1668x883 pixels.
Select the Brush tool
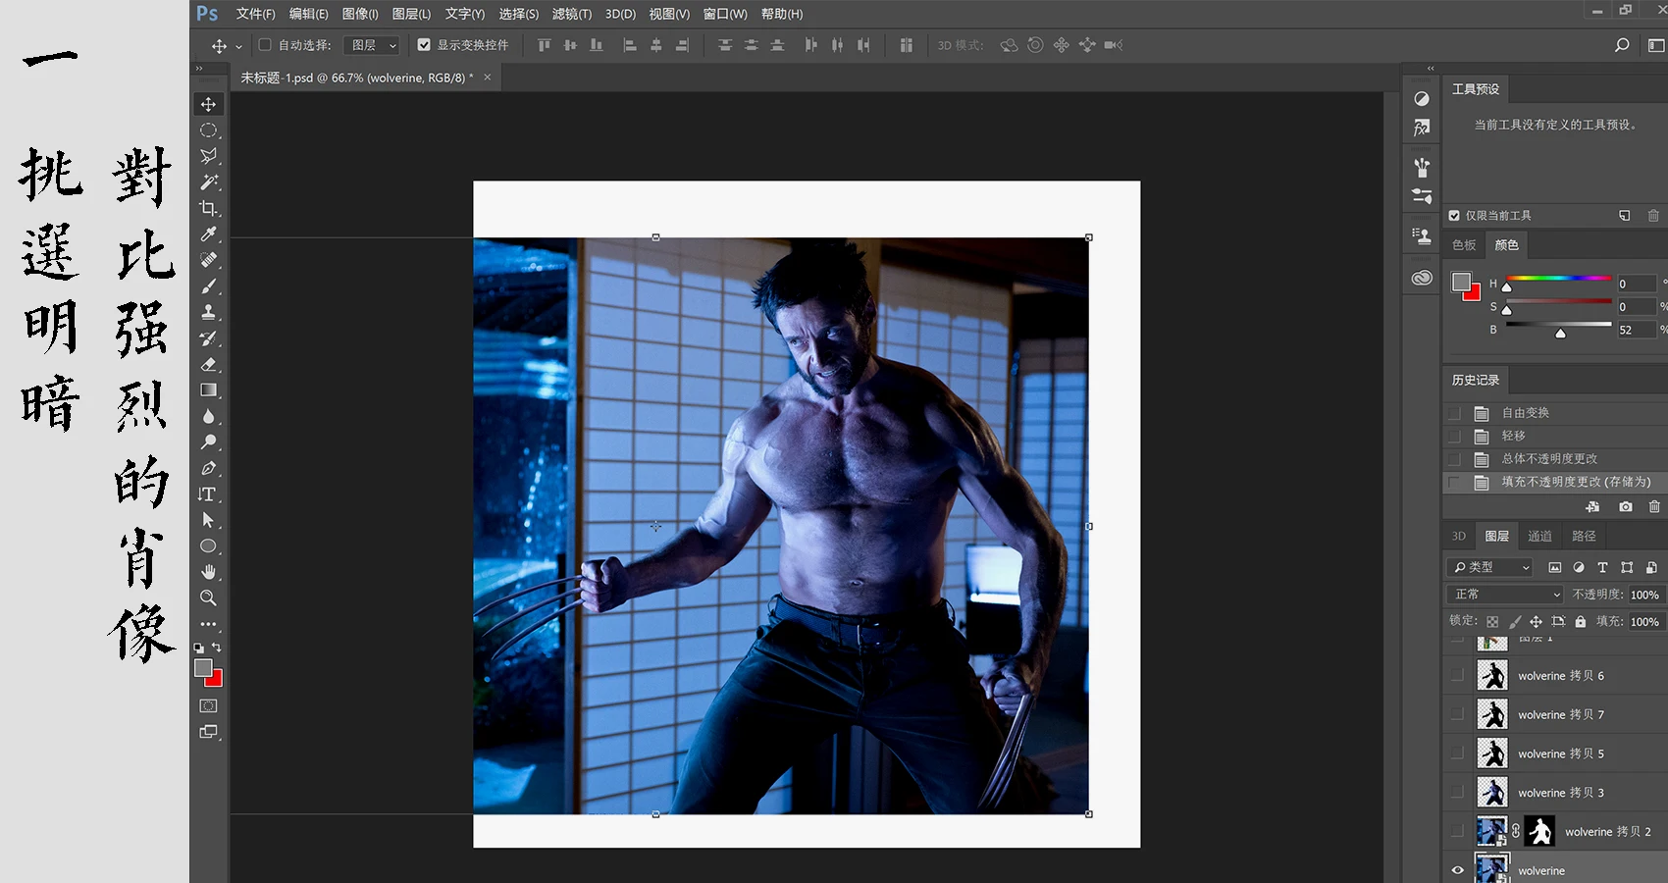(208, 286)
